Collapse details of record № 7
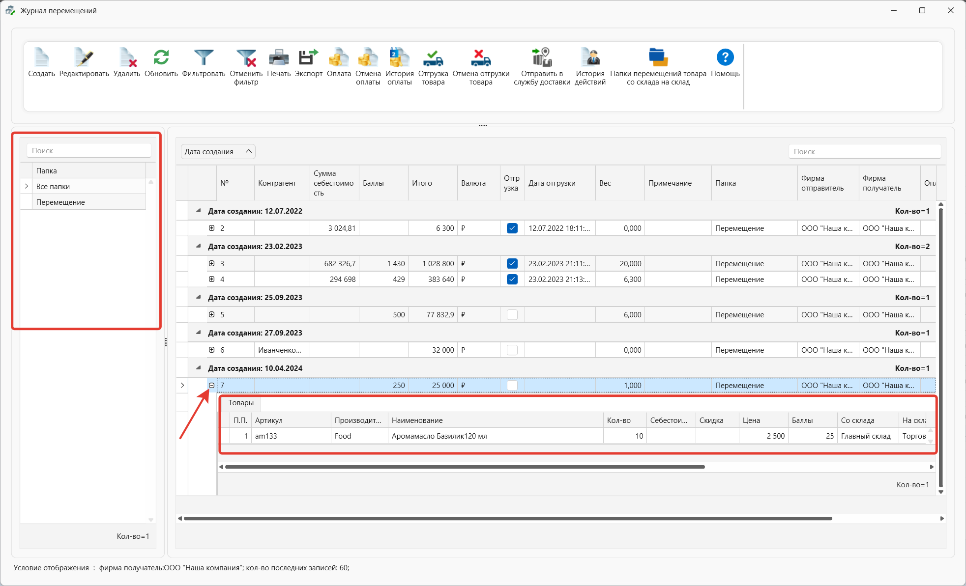Viewport: 966px width, 586px height. (x=211, y=385)
